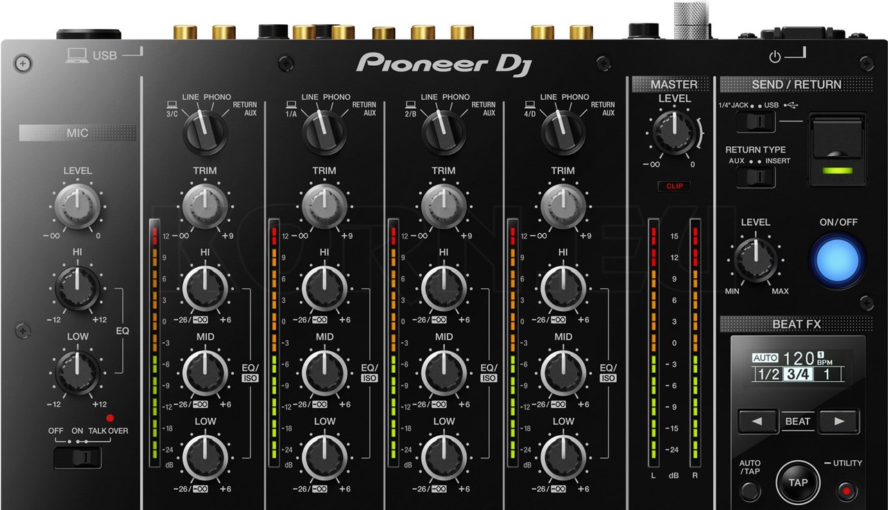Click the MIC LEVEL knob
This screenshot has height=510, width=888.
coord(77,206)
